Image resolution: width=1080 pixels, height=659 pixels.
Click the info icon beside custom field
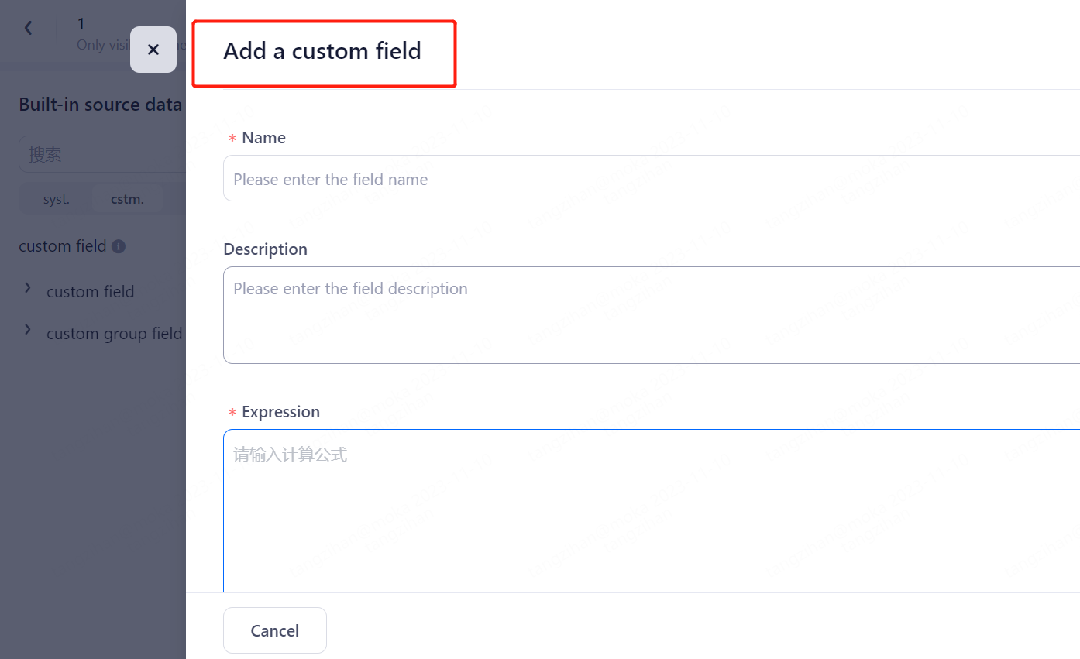119,246
